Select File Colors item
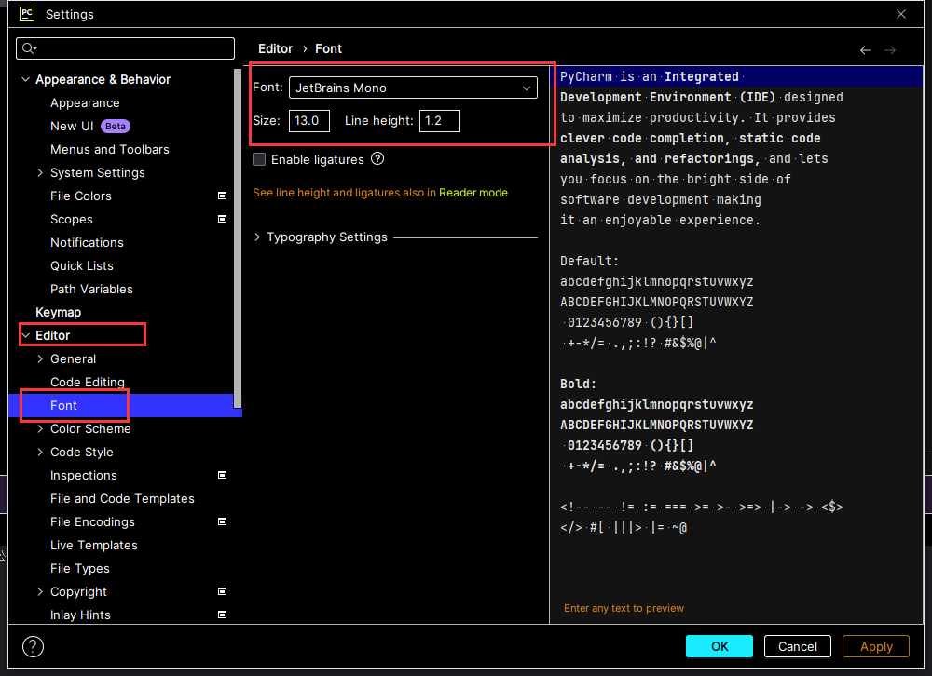This screenshot has width=932, height=676. coord(81,196)
